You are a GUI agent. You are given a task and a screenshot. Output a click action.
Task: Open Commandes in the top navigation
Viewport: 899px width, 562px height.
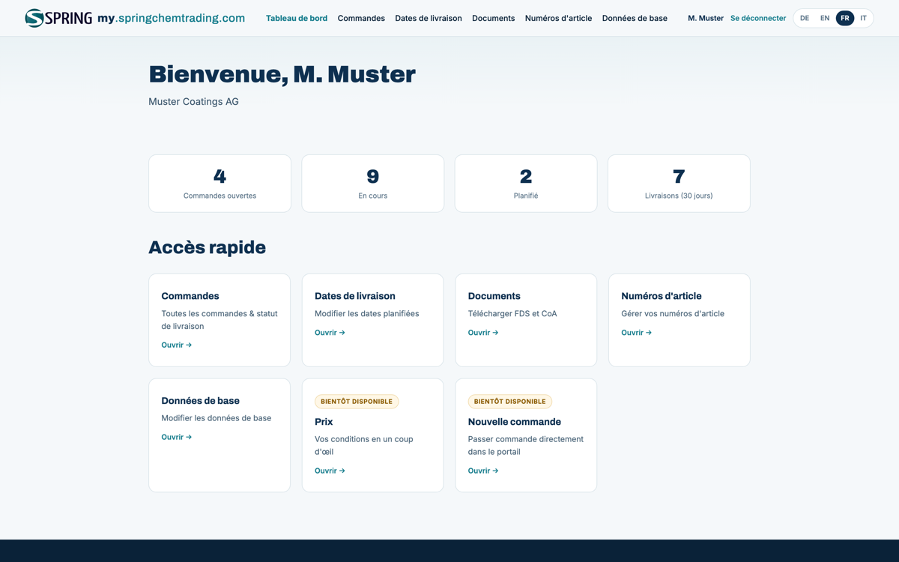pyautogui.click(x=361, y=18)
